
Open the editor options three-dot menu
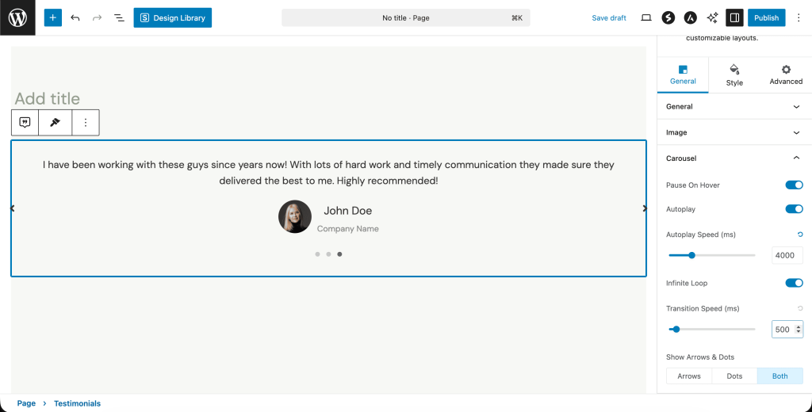click(x=798, y=17)
